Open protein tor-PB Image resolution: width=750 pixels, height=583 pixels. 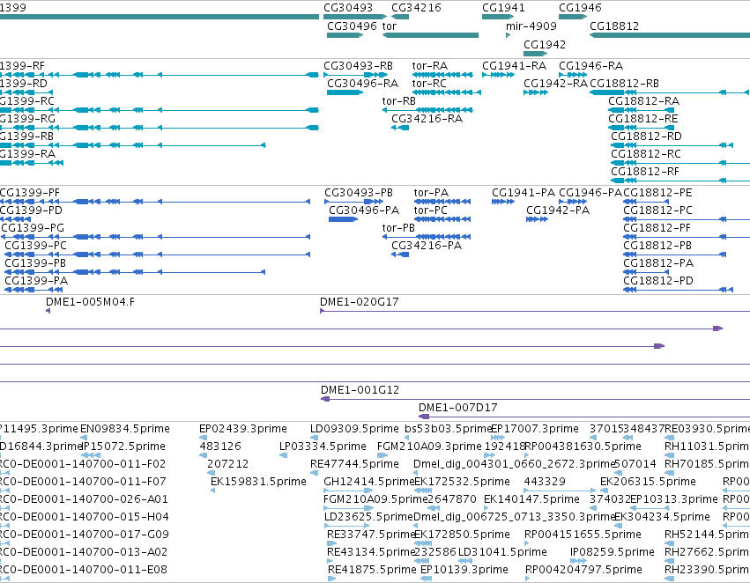pos(398,228)
